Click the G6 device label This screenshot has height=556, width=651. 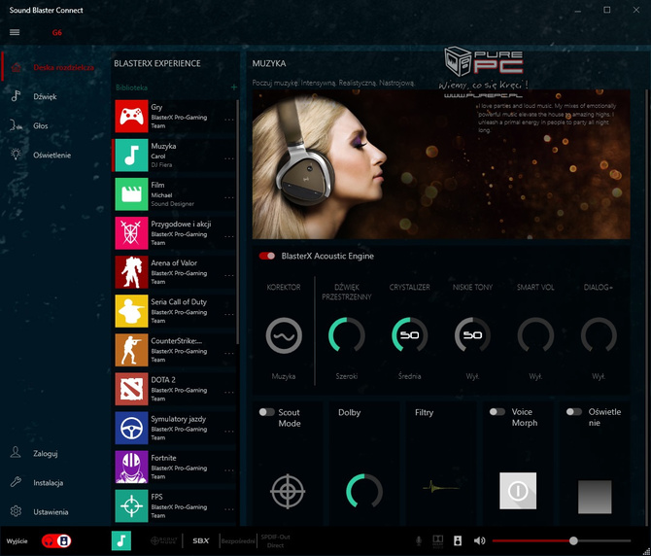pos(57,32)
